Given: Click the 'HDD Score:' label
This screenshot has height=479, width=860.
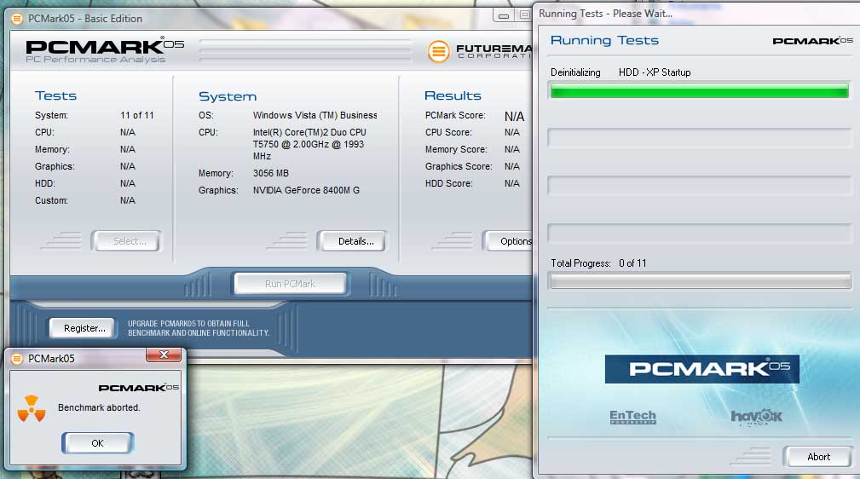Looking at the screenshot, I should (448, 183).
